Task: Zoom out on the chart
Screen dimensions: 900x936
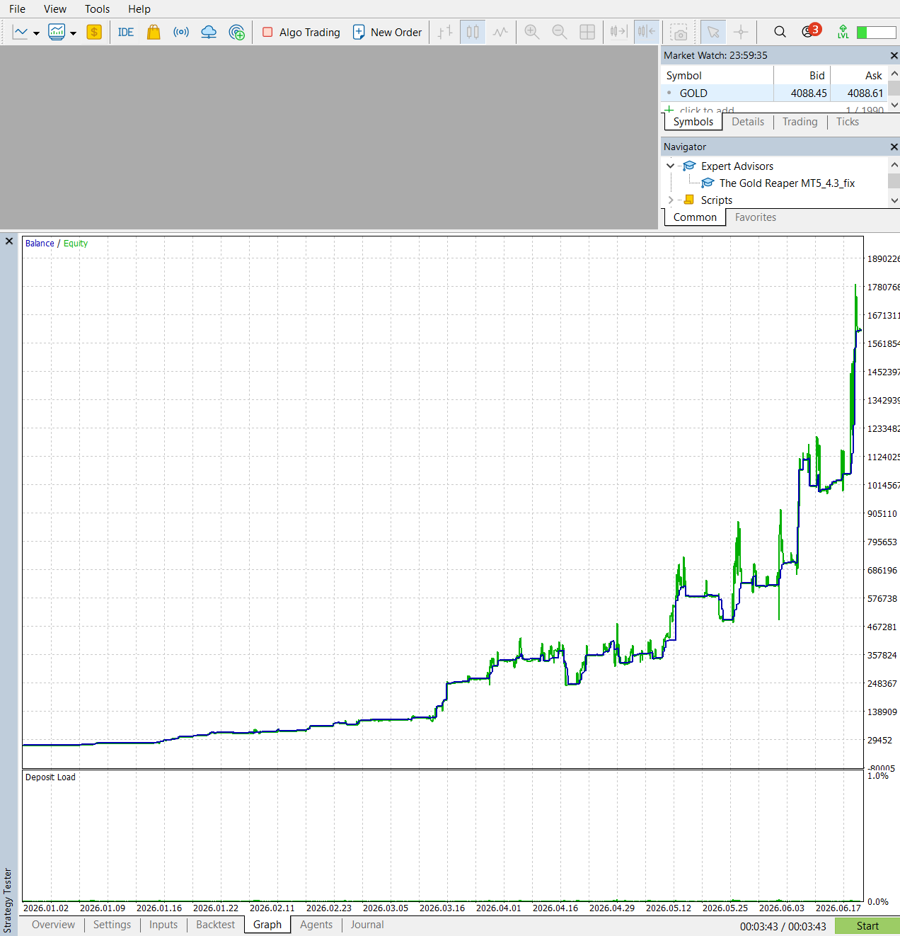Action: [559, 33]
